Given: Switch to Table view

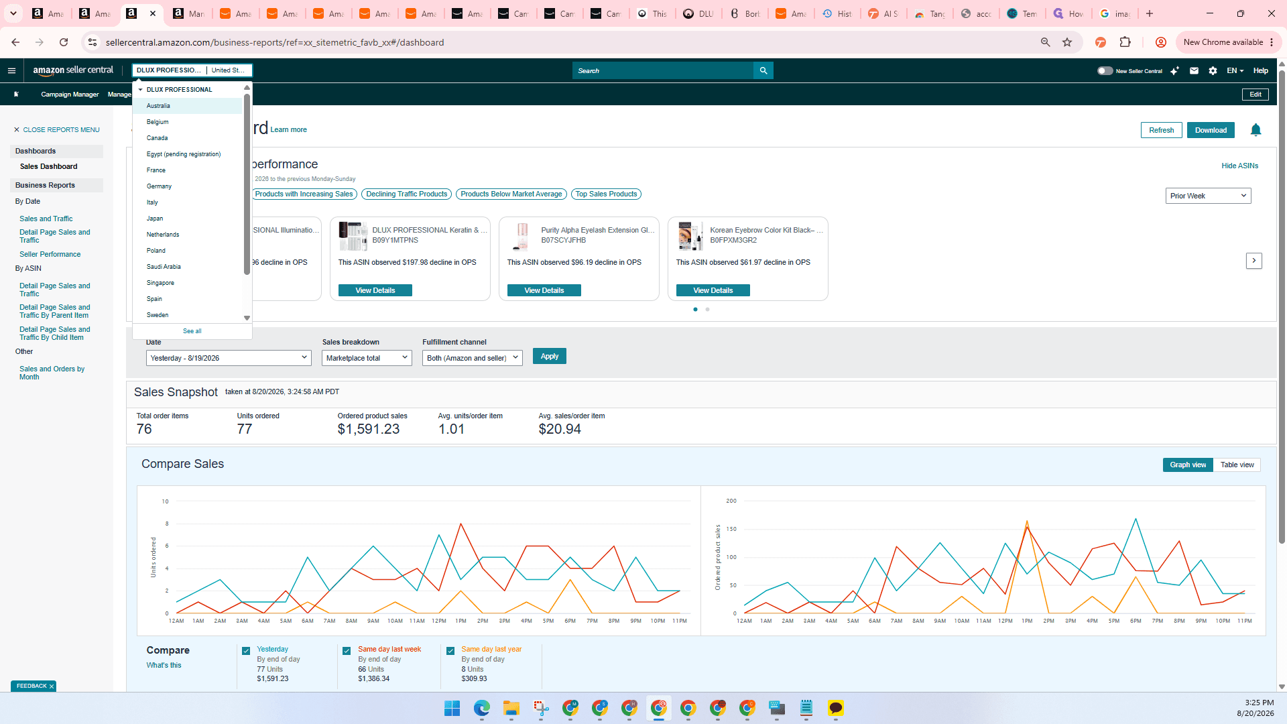Looking at the screenshot, I should (1237, 465).
